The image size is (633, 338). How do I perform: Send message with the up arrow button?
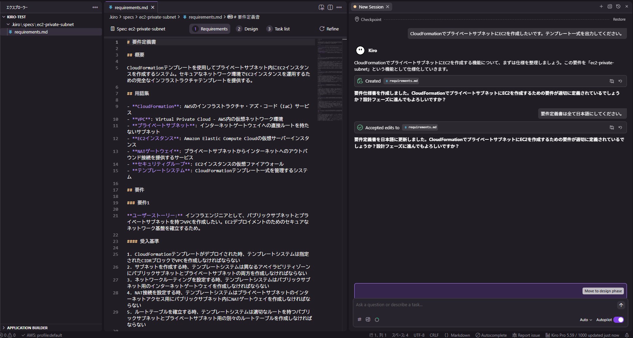pos(621,305)
